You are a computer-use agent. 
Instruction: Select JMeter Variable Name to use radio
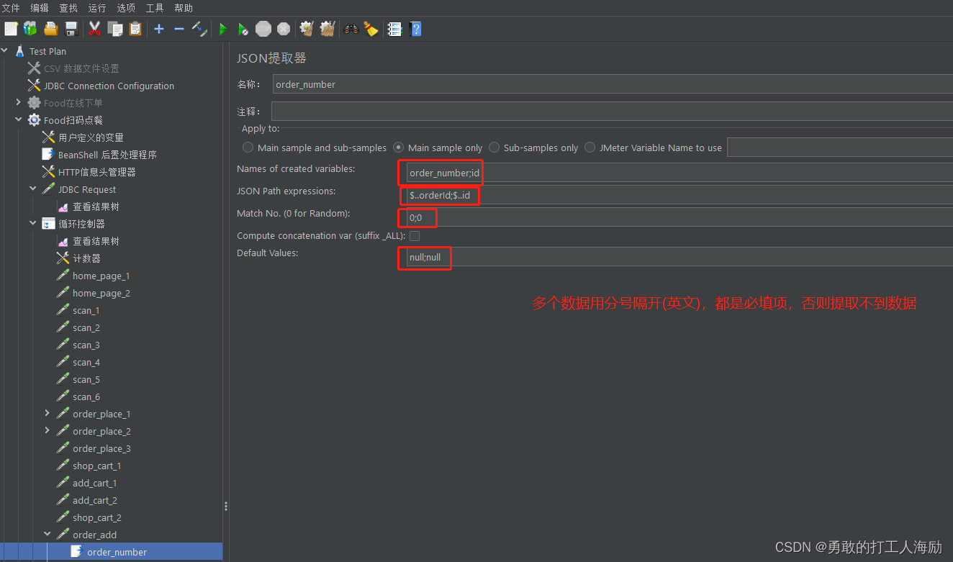(590, 148)
